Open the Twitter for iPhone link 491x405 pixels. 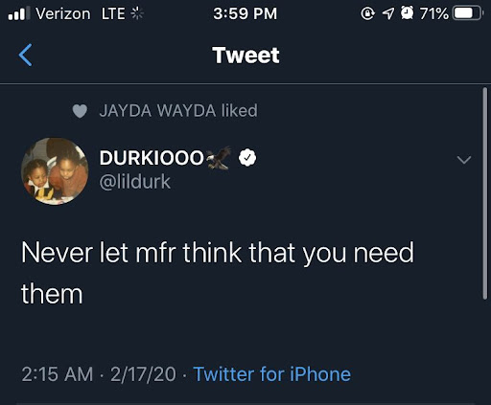coord(272,373)
